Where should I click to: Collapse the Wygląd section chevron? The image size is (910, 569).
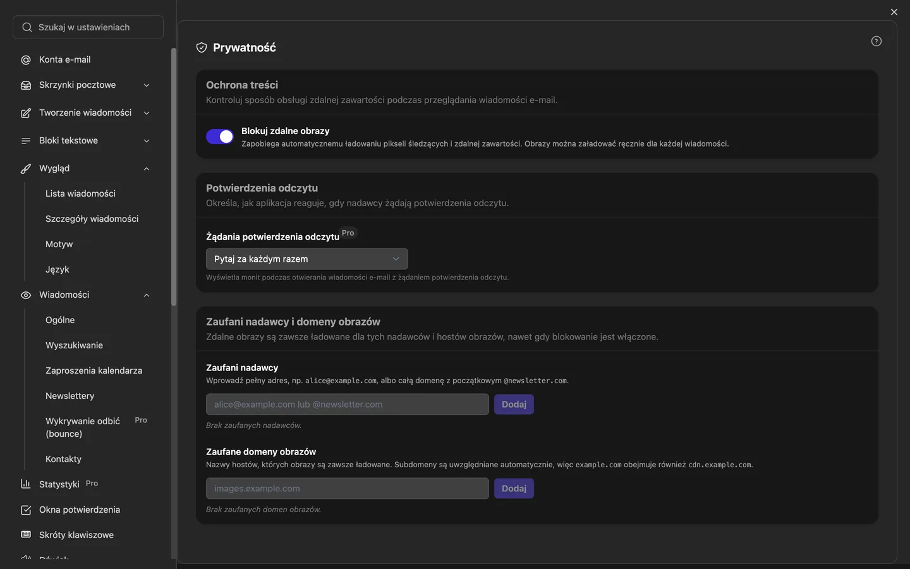coord(147,169)
